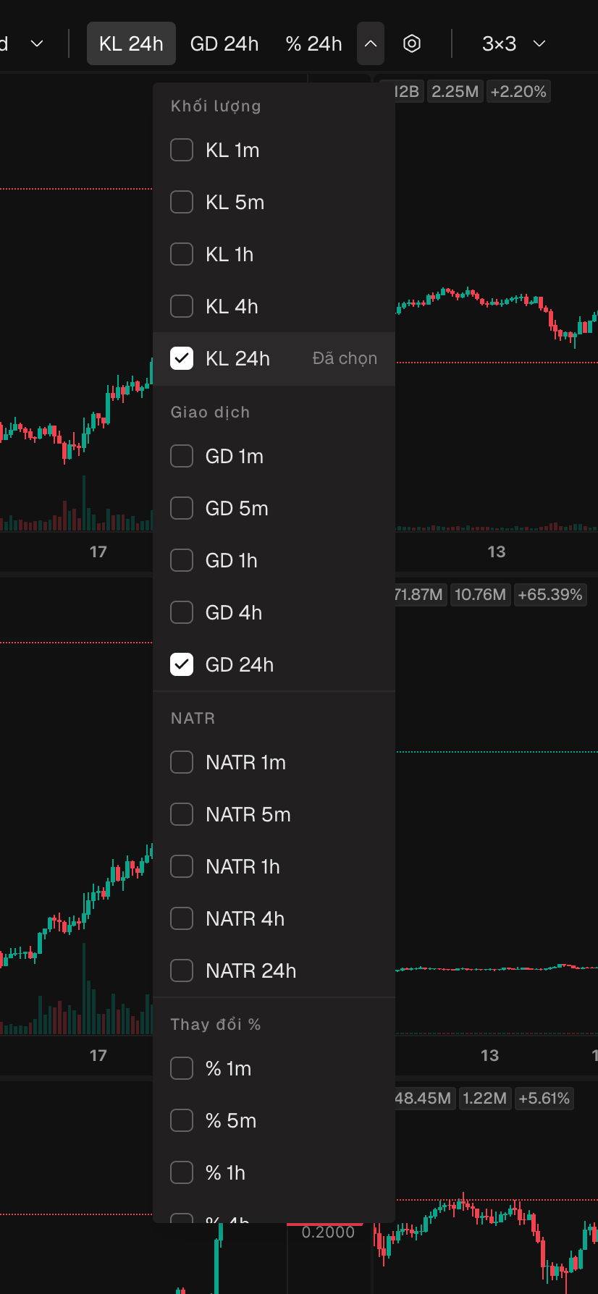The width and height of the screenshot is (598, 1294).
Task: Click the GD 24h toolbar button
Action: pyautogui.click(x=224, y=43)
